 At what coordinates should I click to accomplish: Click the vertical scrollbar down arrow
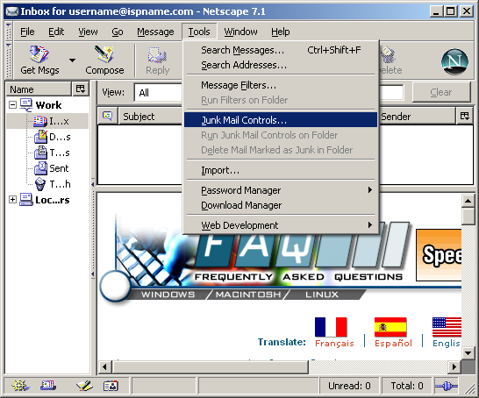[468, 353]
